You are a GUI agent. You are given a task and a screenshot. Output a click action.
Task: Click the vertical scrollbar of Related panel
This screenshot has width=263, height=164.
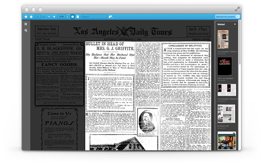pos(240,42)
